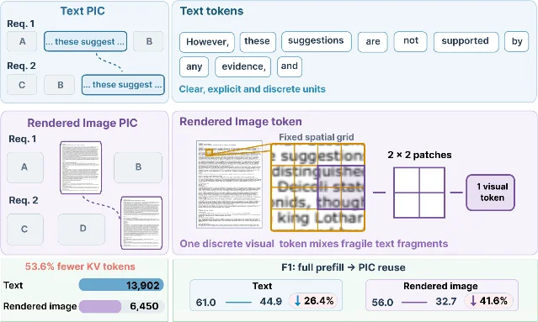Screen dimensions: 538x322
Task: Select the 'and' token box
Action: pos(290,66)
